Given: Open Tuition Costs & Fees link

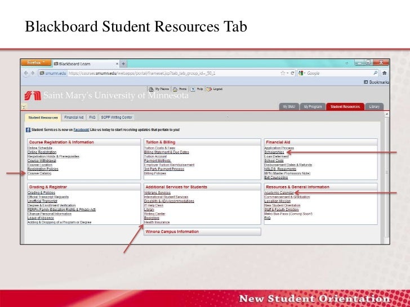Looking at the screenshot, I should coord(160,148).
